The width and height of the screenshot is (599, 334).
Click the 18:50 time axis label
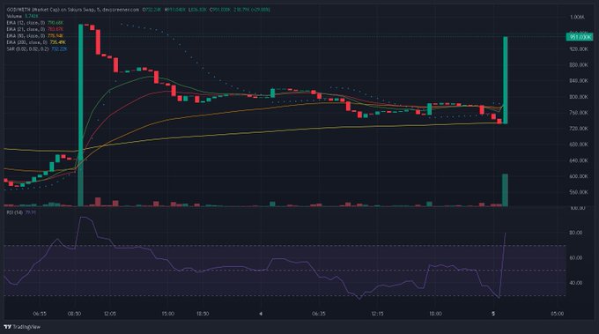click(203, 314)
